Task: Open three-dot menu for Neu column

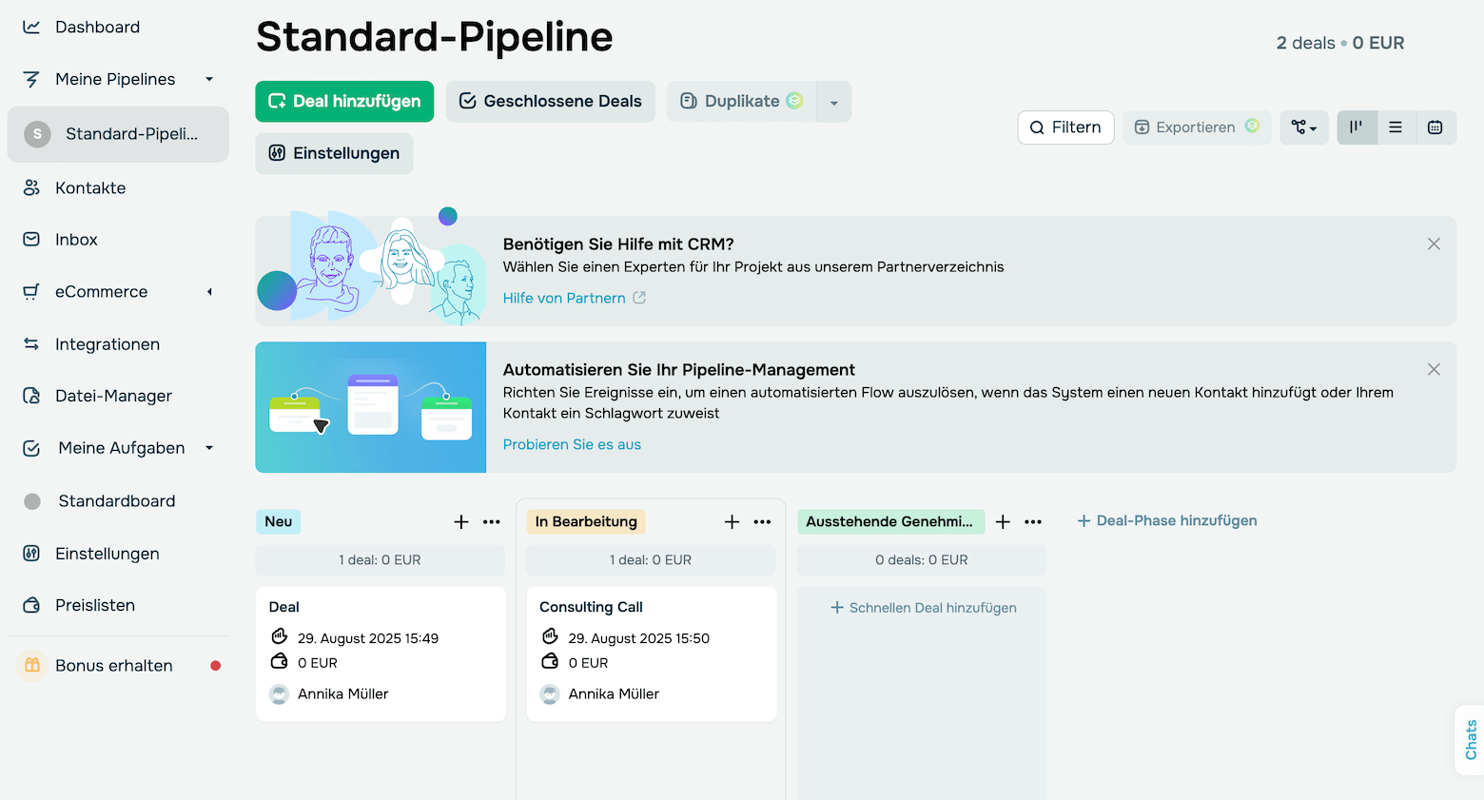Action: tap(492, 522)
